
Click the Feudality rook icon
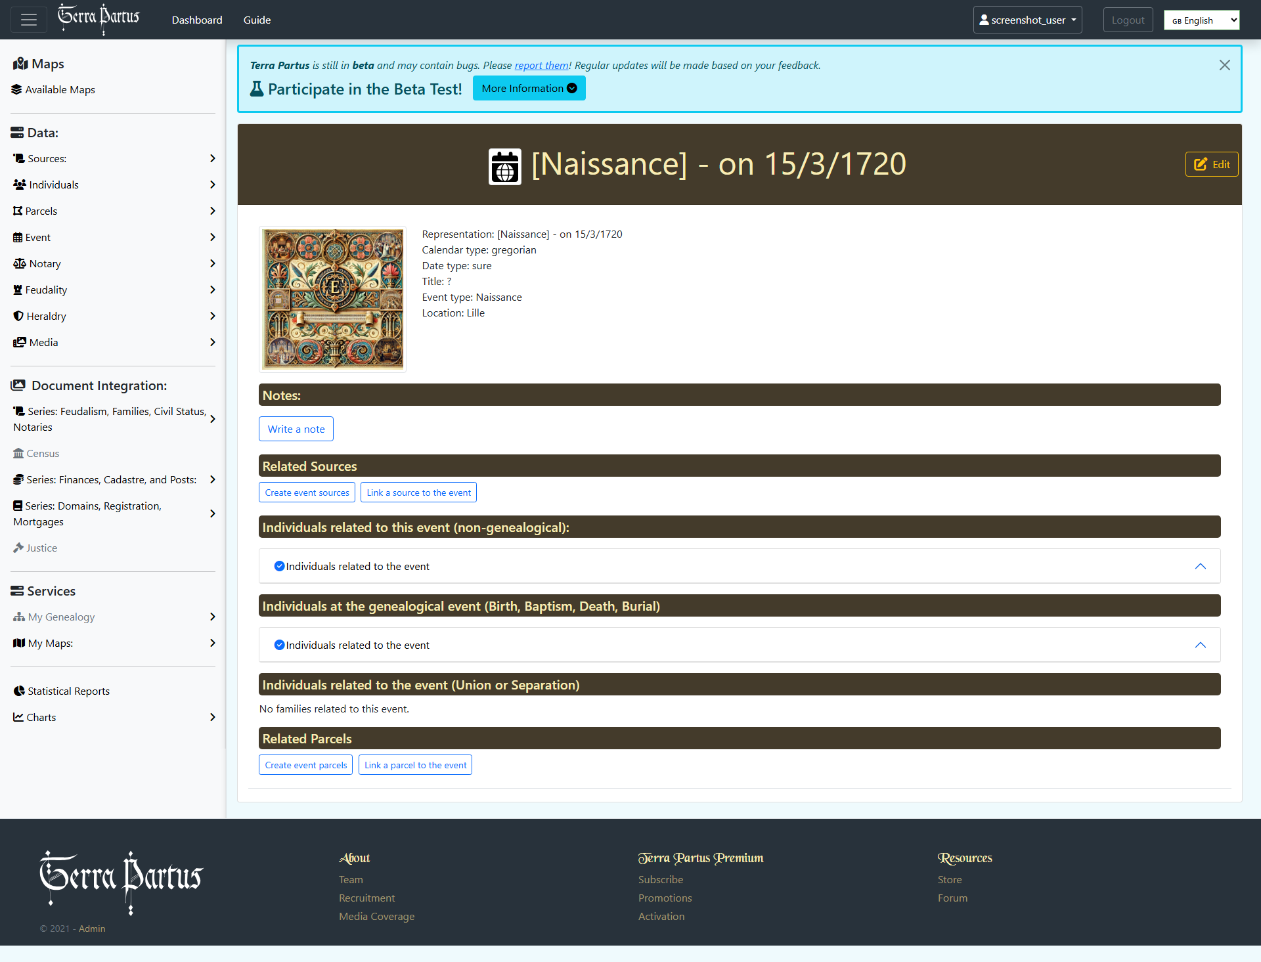pos(18,290)
